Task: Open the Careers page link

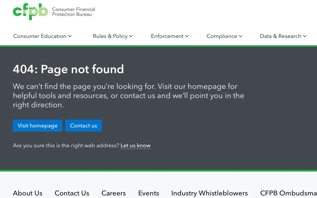Action: pyautogui.click(x=114, y=193)
